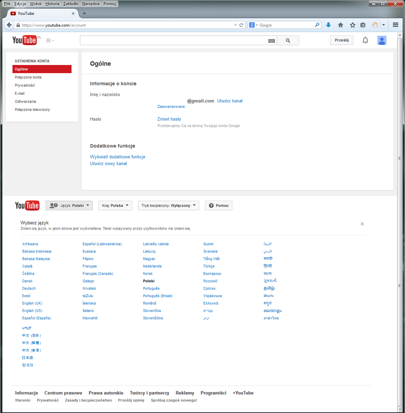405x413 pixels.
Task: Reload page using refresh icon in address bar
Action: (x=241, y=25)
